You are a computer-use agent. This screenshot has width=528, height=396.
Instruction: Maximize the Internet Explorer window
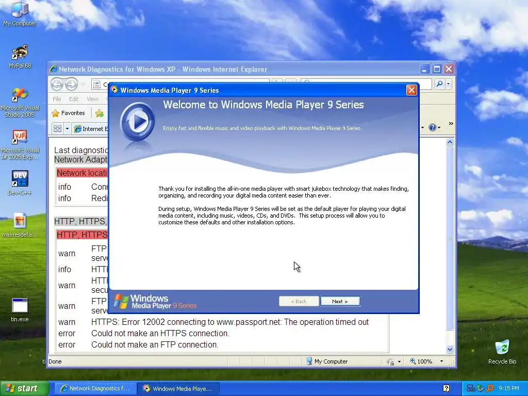[x=437, y=70]
